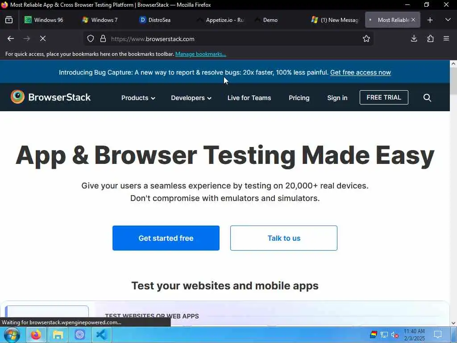Expand the list all tabs chevron
457x343 pixels.
(x=448, y=20)
